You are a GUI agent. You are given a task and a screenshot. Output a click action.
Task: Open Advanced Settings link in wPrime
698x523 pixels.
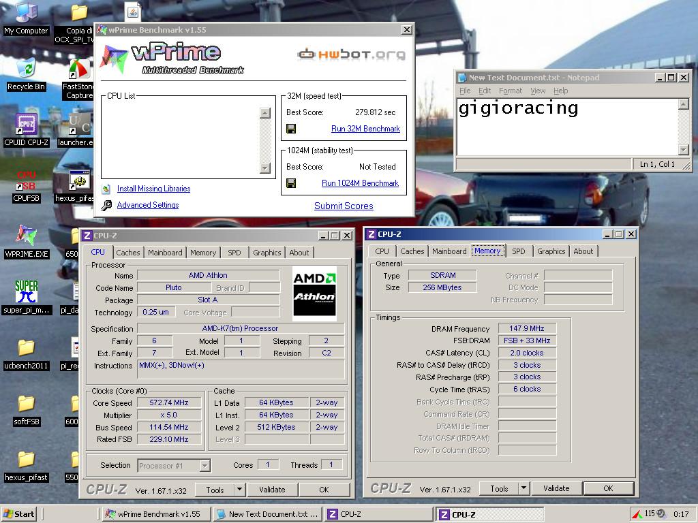tap(148, 205)
